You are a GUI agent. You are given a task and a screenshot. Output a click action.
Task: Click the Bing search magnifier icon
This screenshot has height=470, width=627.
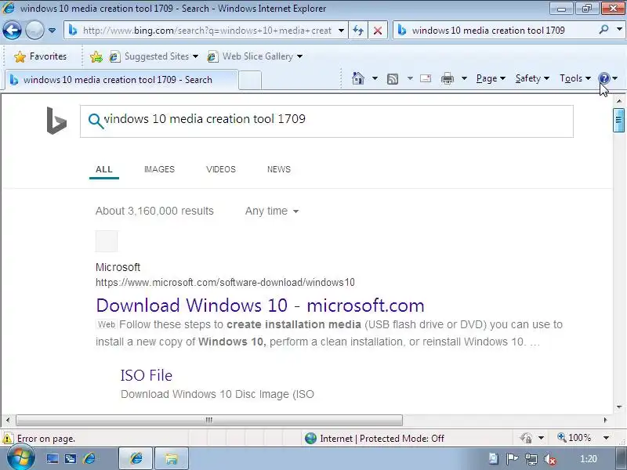pyautogui.click(x=96, y=121)
